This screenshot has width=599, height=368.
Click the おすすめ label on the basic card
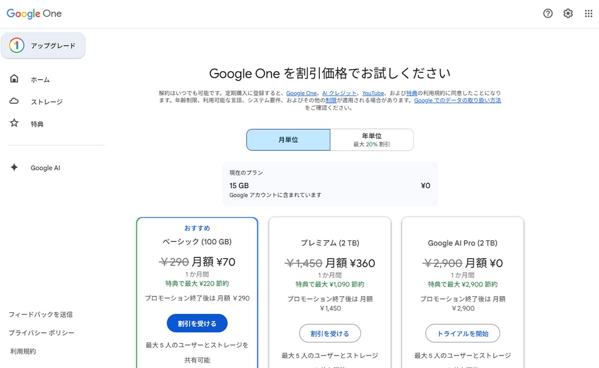point(197,228)
